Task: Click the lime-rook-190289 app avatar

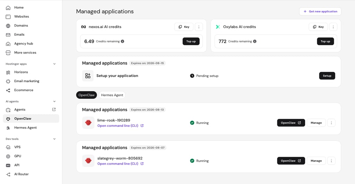Action: [x=88, y=123]
